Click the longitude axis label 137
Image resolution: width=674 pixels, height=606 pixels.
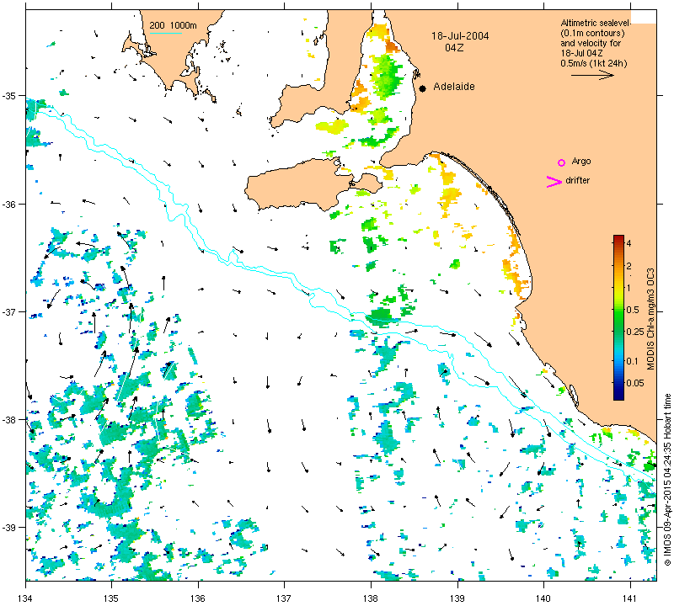coord(284,598)
